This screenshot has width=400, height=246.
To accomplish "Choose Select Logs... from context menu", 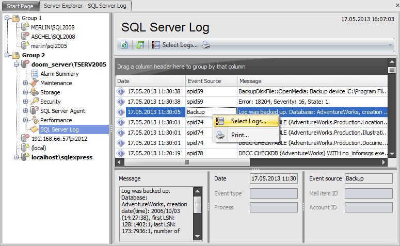I will pos(248,121).
